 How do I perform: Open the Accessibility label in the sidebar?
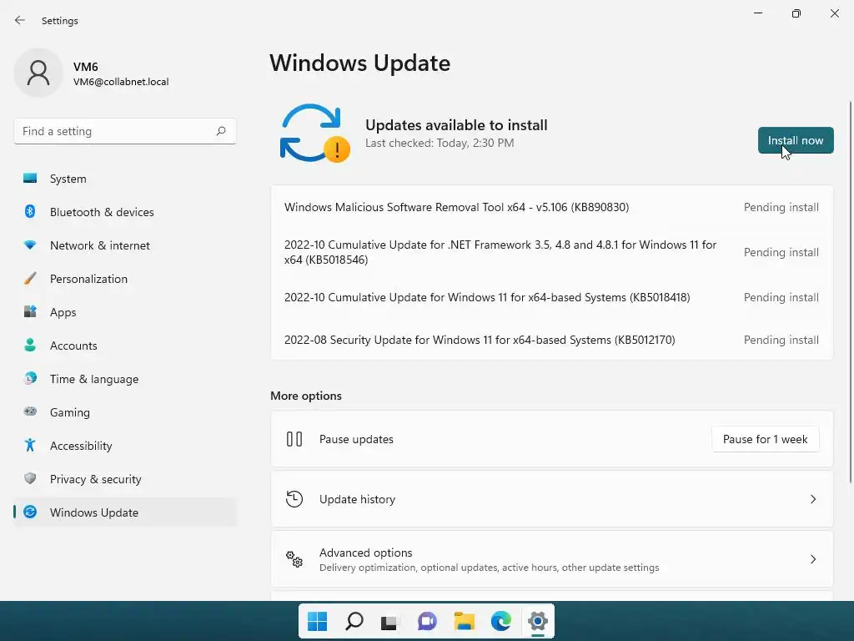pos(81,446)
